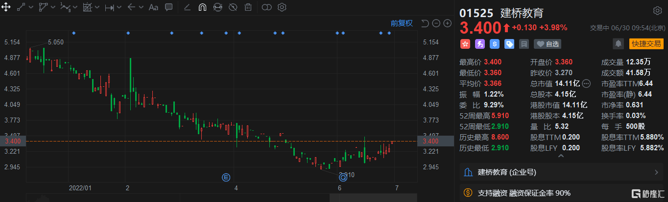
Task: Click the 快捷交易 quick trade button
Action: coord(646,44)
